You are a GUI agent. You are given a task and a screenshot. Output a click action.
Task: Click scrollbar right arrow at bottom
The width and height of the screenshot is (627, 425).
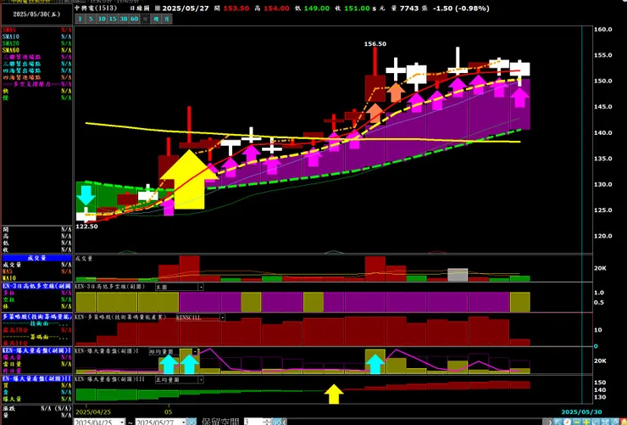[x=550, y=422]
